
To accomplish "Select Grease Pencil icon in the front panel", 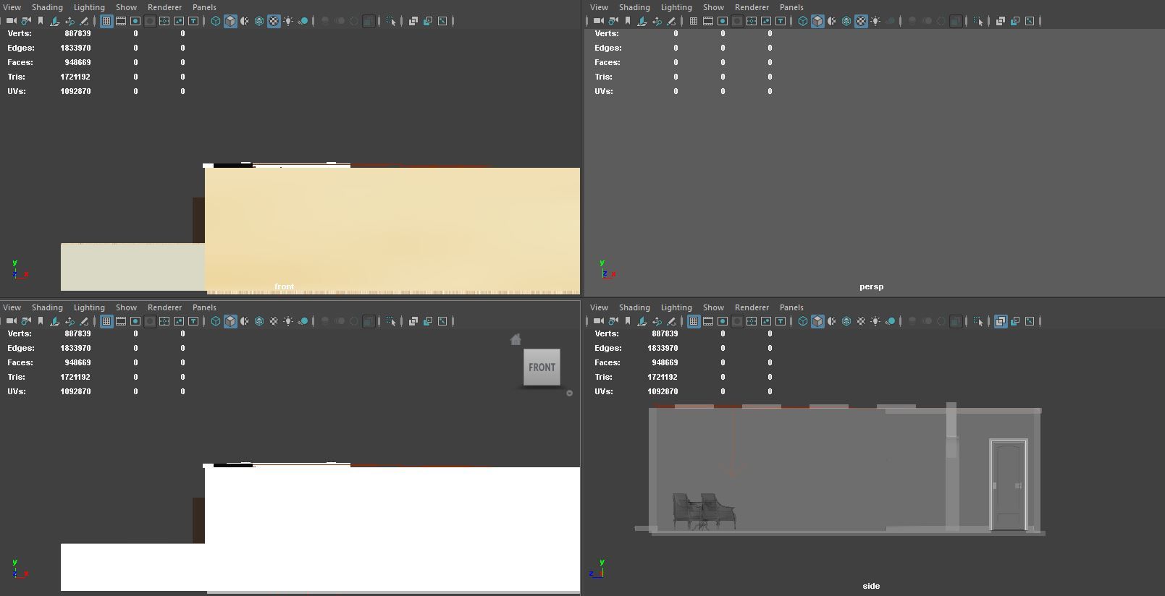I will pyautogui.click(x=84, y=21).
